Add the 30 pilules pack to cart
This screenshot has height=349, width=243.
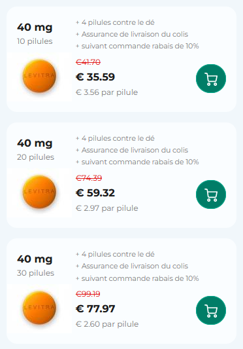(211, 310)
